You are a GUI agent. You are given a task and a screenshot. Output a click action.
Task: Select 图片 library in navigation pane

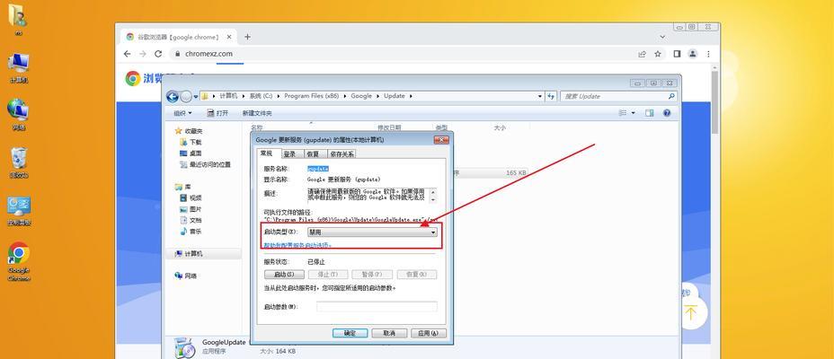click(191, 209)
